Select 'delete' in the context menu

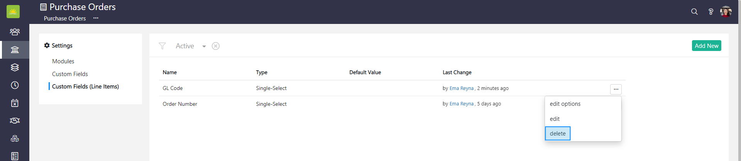point(558,134)
